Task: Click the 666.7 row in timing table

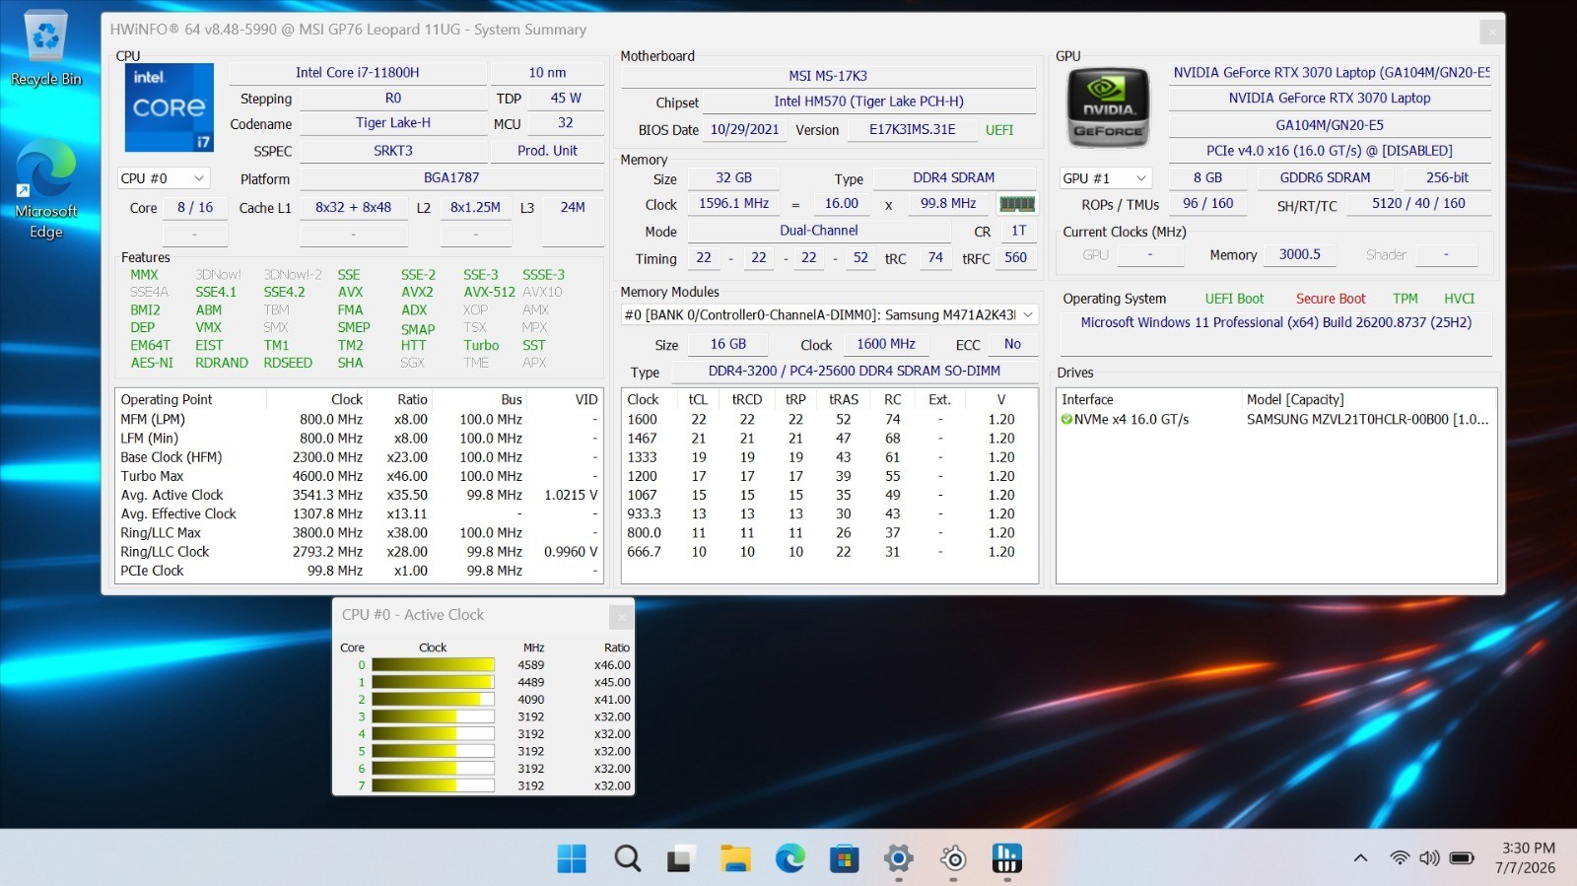Action: 829,552
